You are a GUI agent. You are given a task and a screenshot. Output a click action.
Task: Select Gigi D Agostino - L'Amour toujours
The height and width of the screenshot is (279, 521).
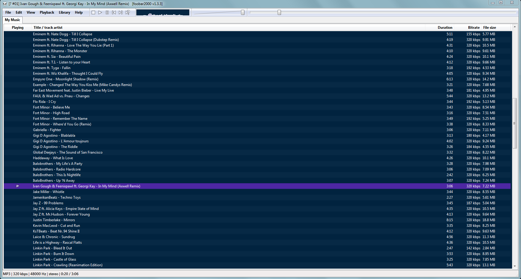[x=257, y=141]
